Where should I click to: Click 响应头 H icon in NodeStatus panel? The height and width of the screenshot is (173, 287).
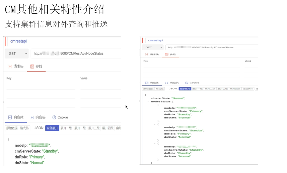[x=32, y=117]
